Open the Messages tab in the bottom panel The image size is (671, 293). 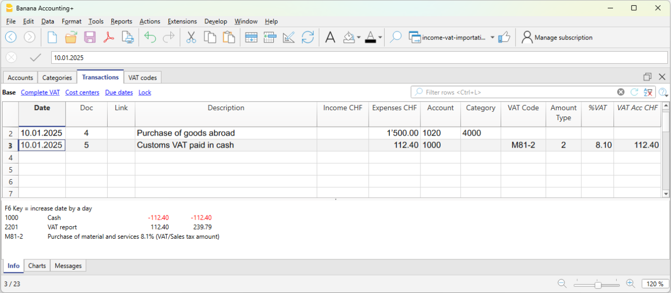(68, 266)
